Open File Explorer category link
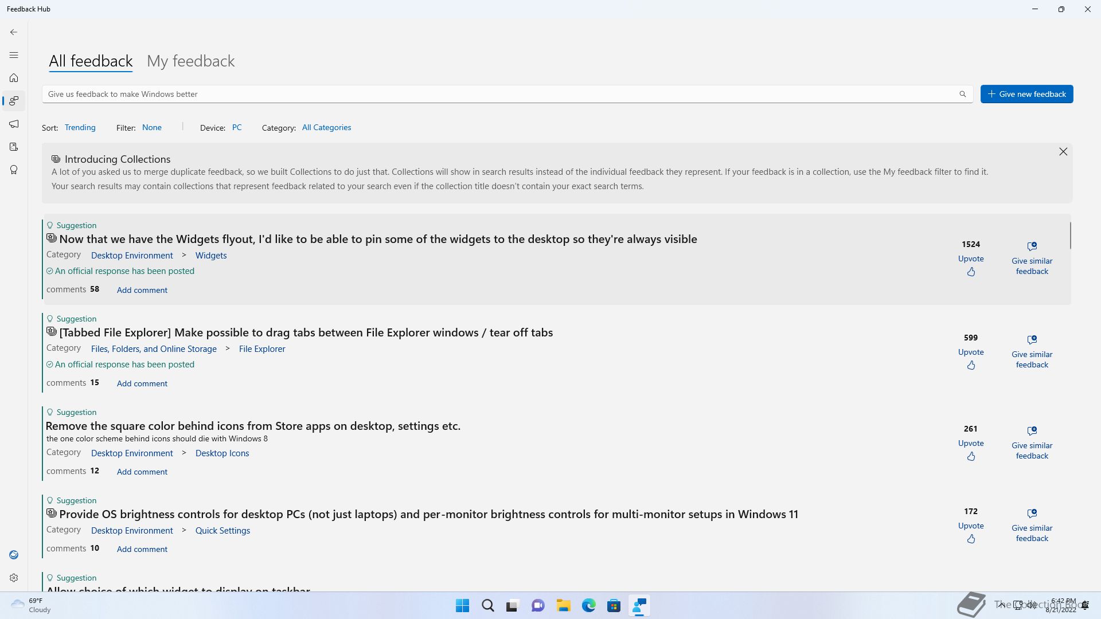The height and width of the screenshot is (619, 1101). click(261, 348)
